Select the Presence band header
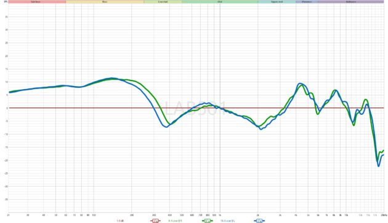388x223 pixels. (x=307, y=2)
